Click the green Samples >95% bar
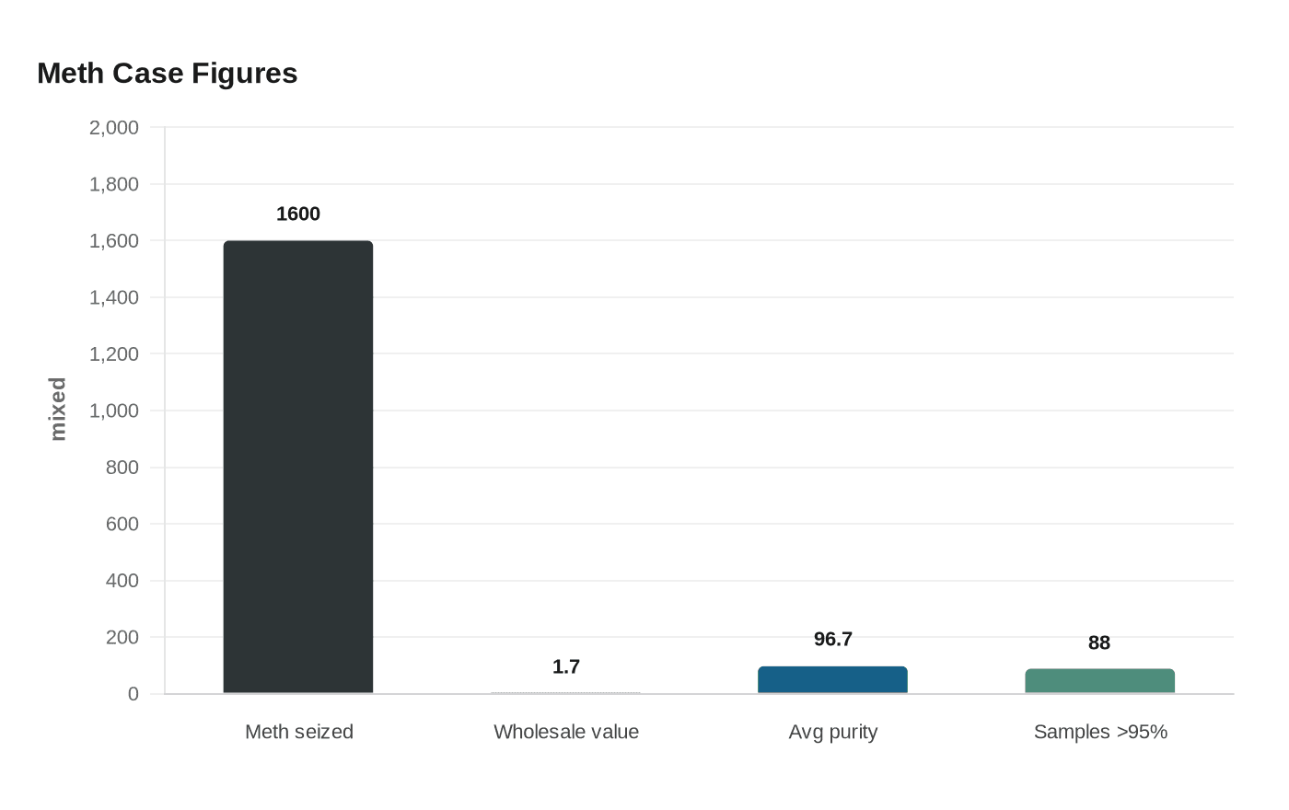Image resolution: width=1289 pixels, height=810 pixels. click(x=1099, y=681)
